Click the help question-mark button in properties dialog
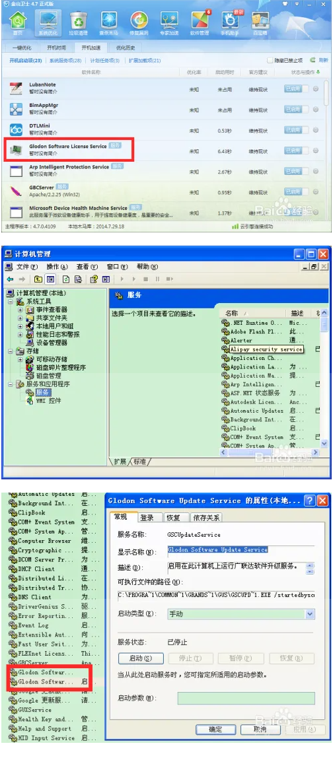Screen dimensions: 335x760 [x=309, y=501]
